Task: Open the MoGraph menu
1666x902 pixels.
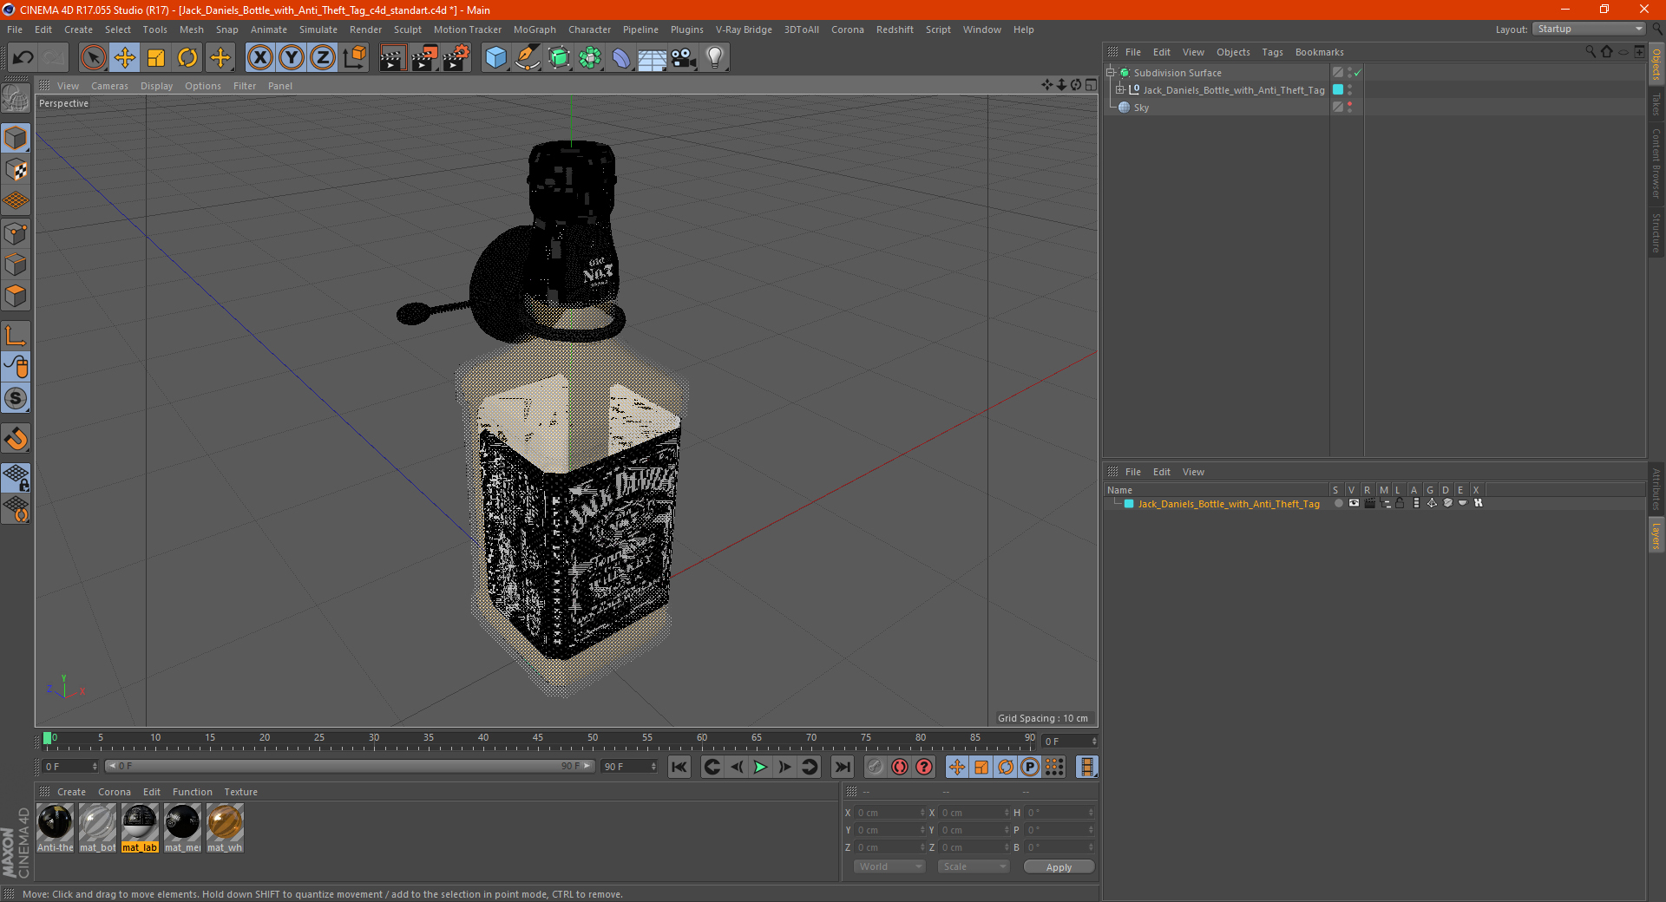Action: coord(535,29)
